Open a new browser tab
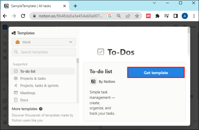Screen dimensions: 199x130 [x=75, y=6]
